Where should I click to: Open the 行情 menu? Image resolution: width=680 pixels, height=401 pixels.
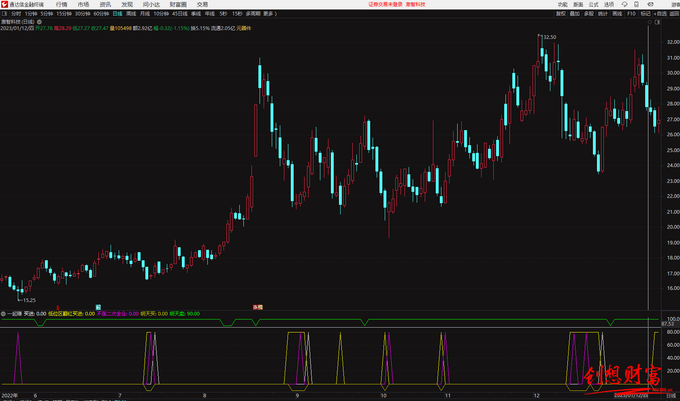coord(62,4)
